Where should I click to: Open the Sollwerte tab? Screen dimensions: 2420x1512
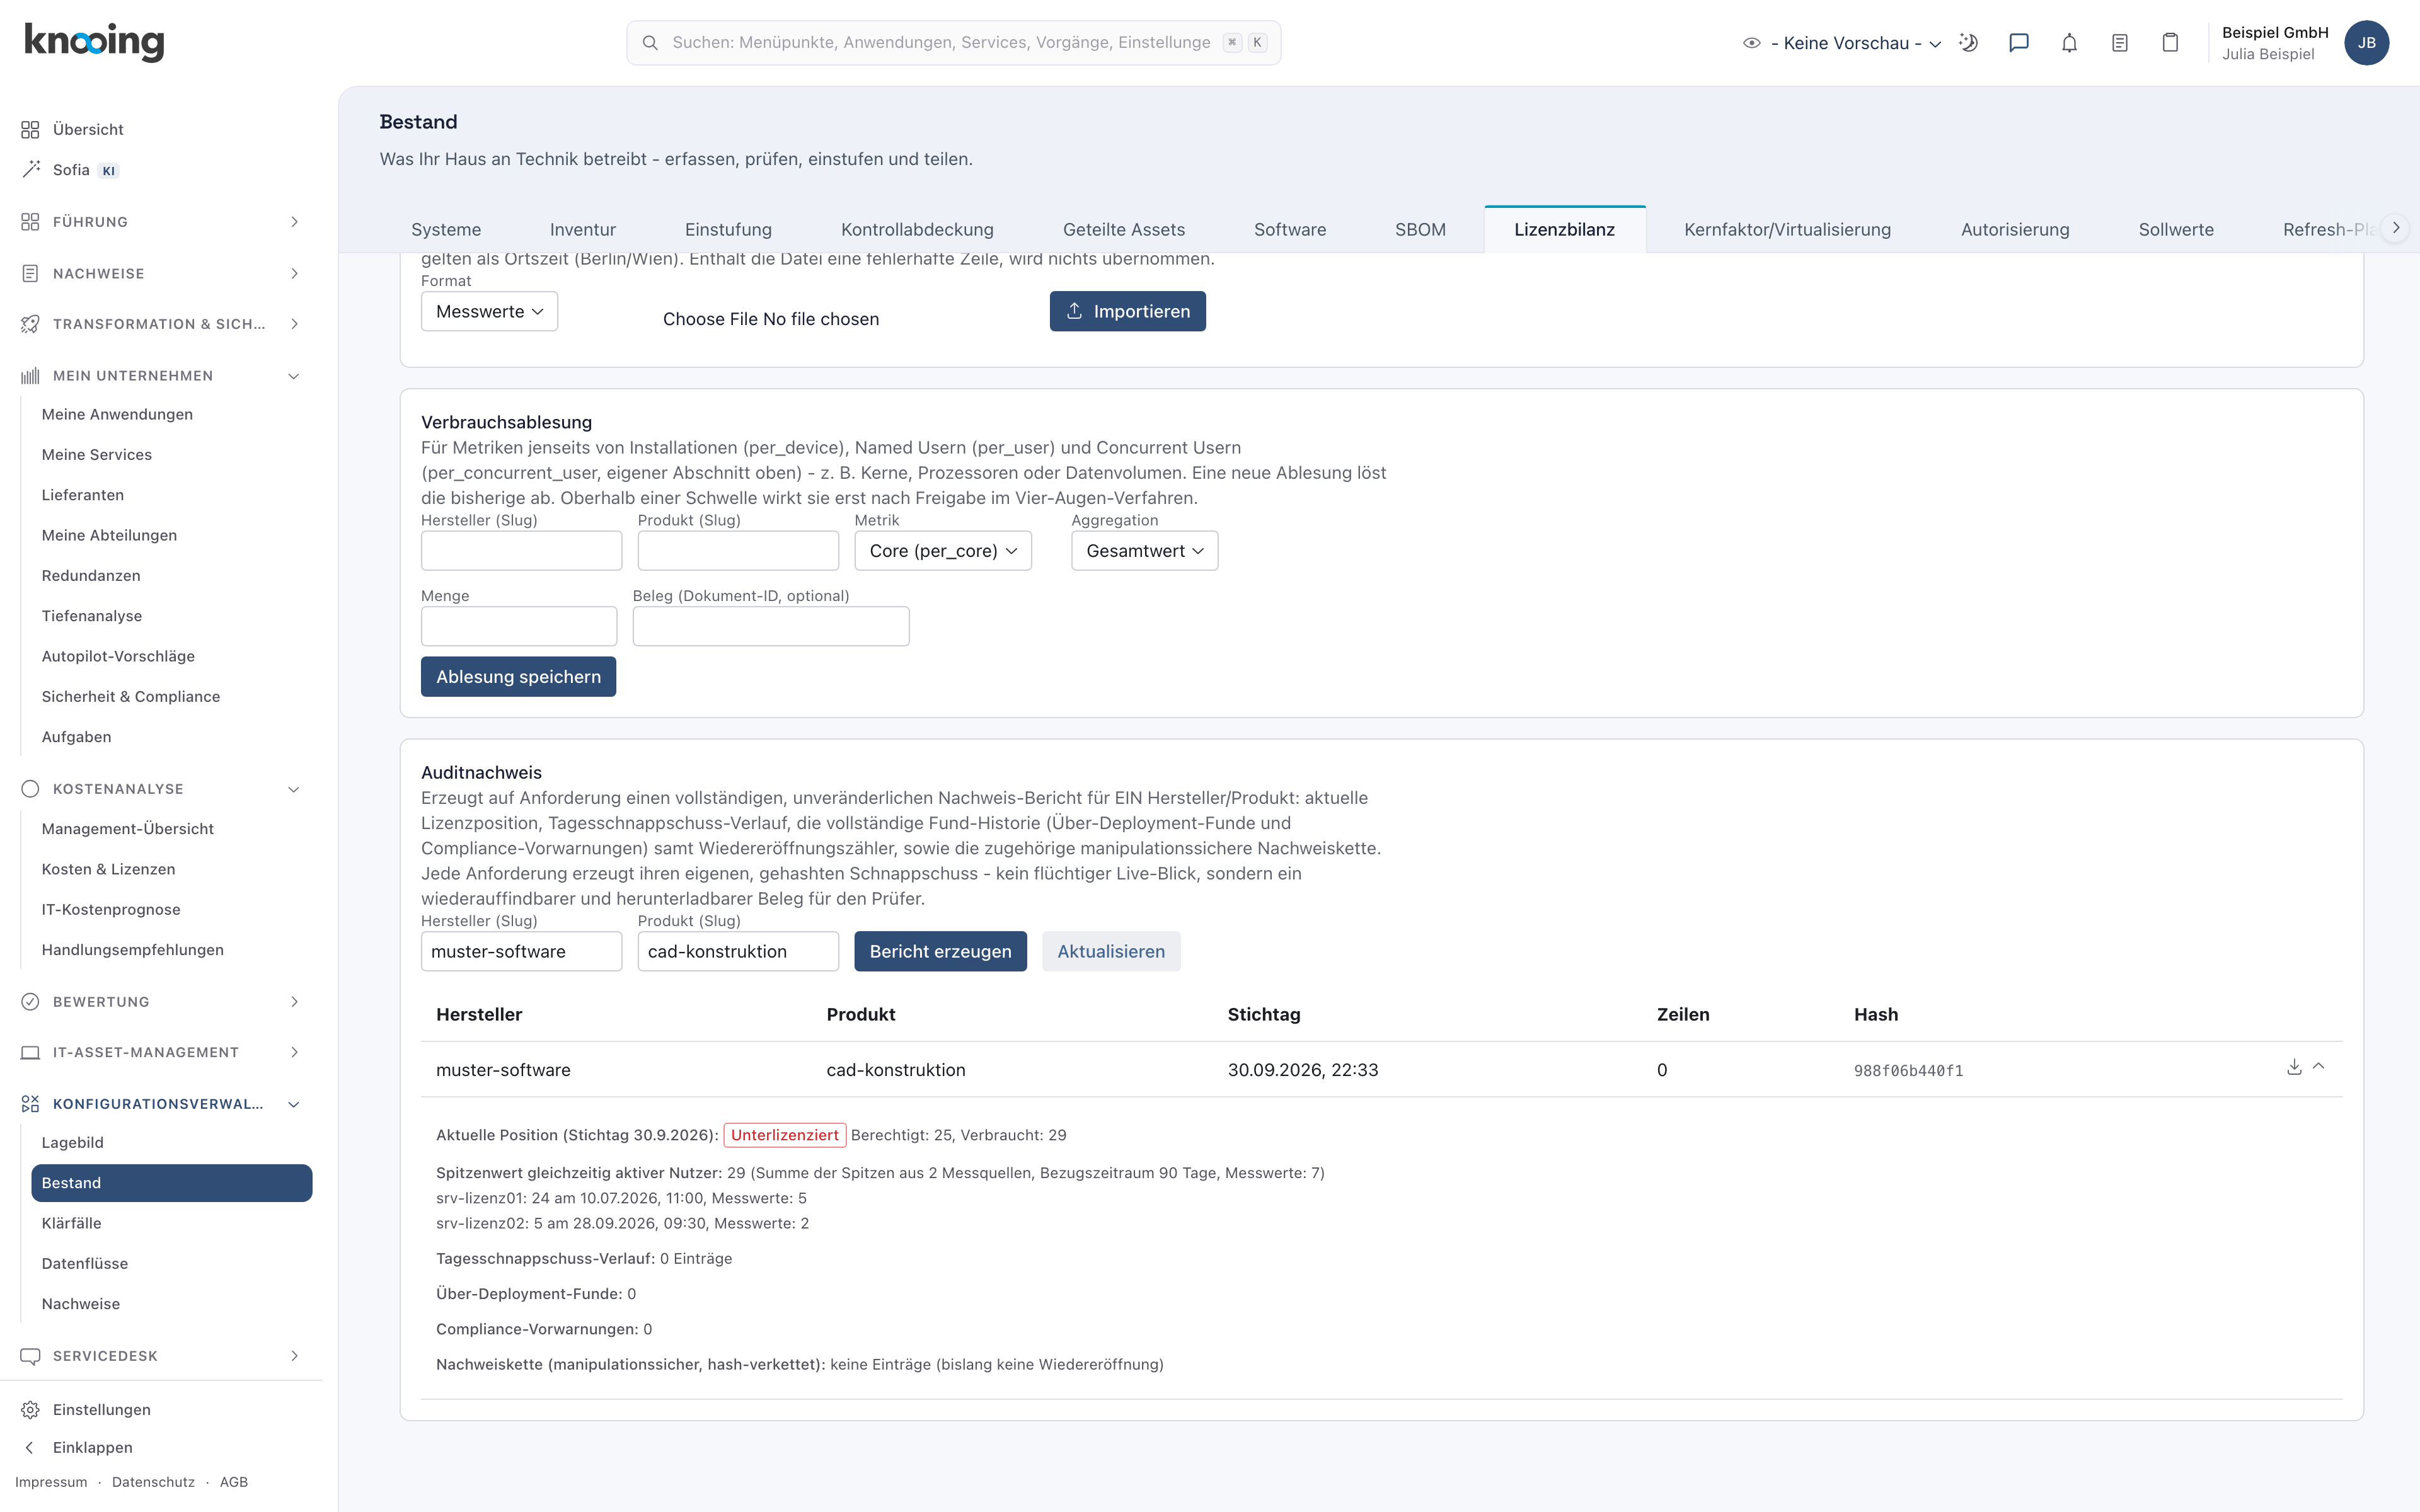pos(2176,229)
